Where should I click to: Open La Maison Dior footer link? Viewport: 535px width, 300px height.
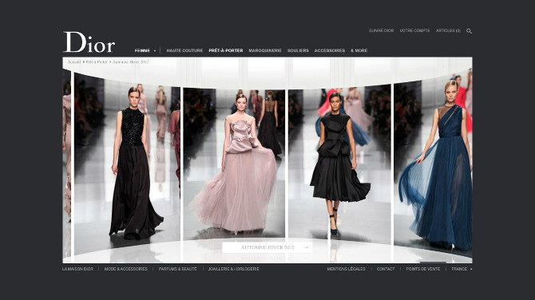77,269
